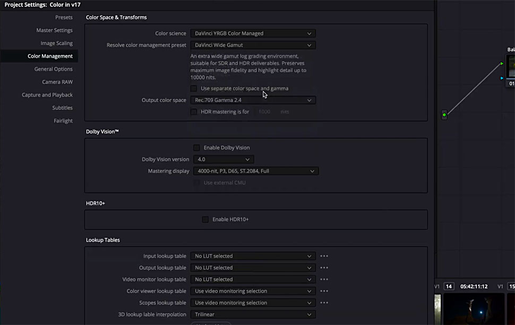Click Scopes lookup table more options dots
This screenshot has width=515, height=325.
click(x=324, y=303)
